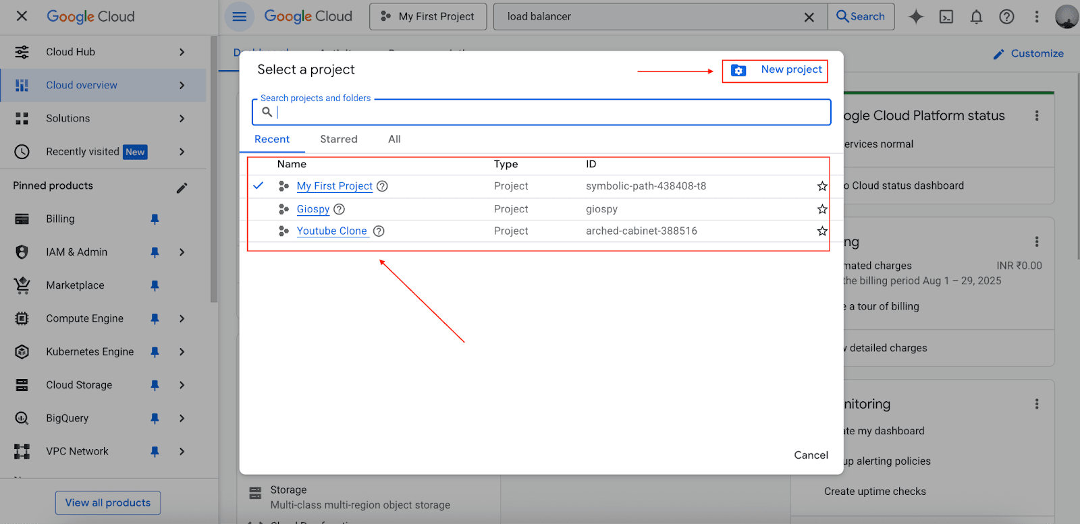Star the Giospy project
Screen dimensions: 1080x524
coord(822,209)
